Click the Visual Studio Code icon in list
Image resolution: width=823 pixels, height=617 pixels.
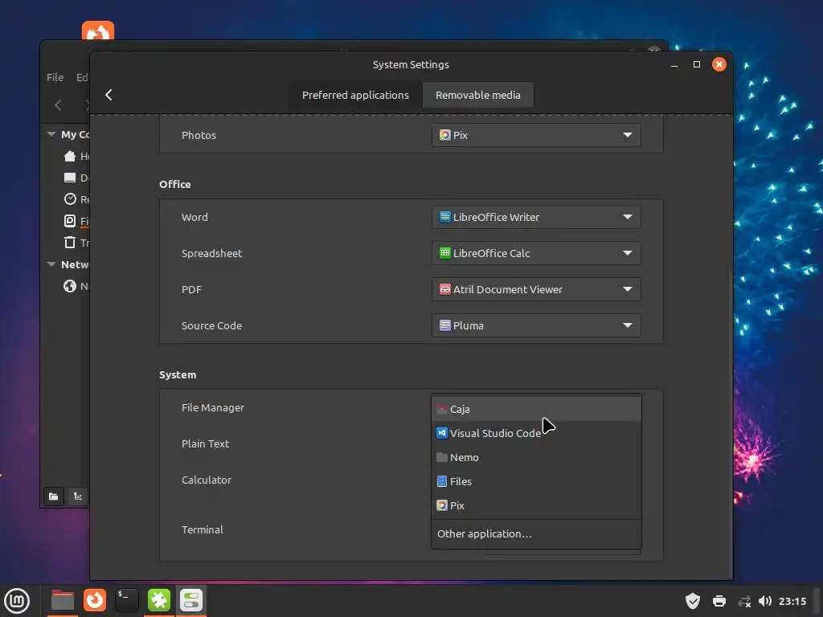(442, 433)
